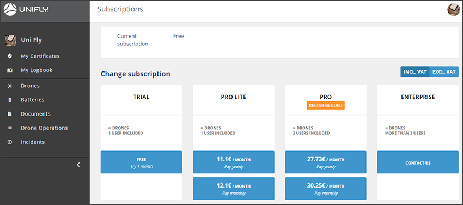Open Drone Operations in the sidebar
This screenshot has height=205, width=463.
pos(44,128)
